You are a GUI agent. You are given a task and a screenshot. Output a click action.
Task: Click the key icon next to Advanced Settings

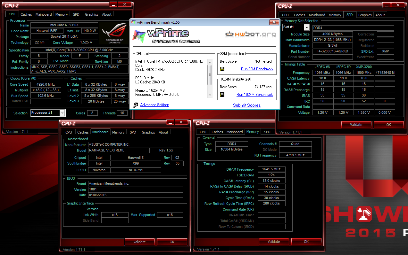[x=135, y=105]
